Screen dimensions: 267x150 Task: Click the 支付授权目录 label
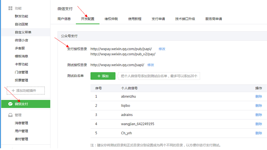pos(77,49)
